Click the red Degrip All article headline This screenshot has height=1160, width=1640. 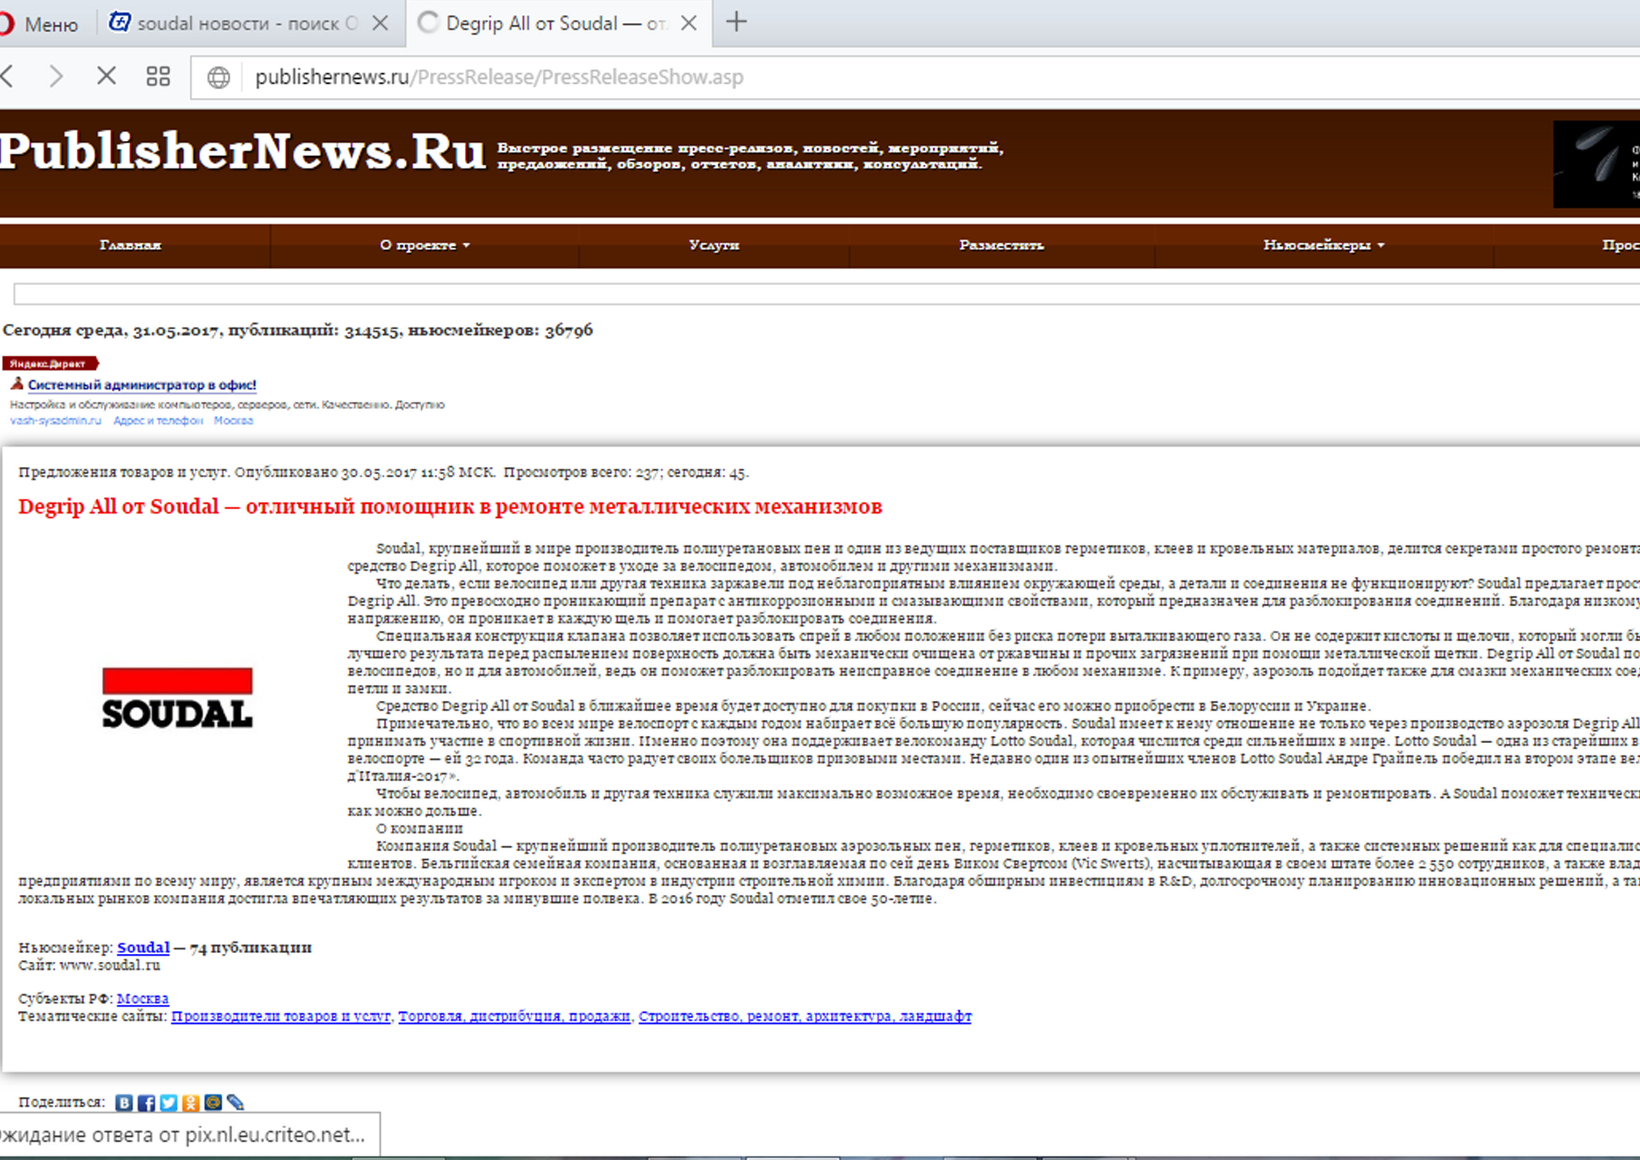pyautogui.click(x=450, y=507)
